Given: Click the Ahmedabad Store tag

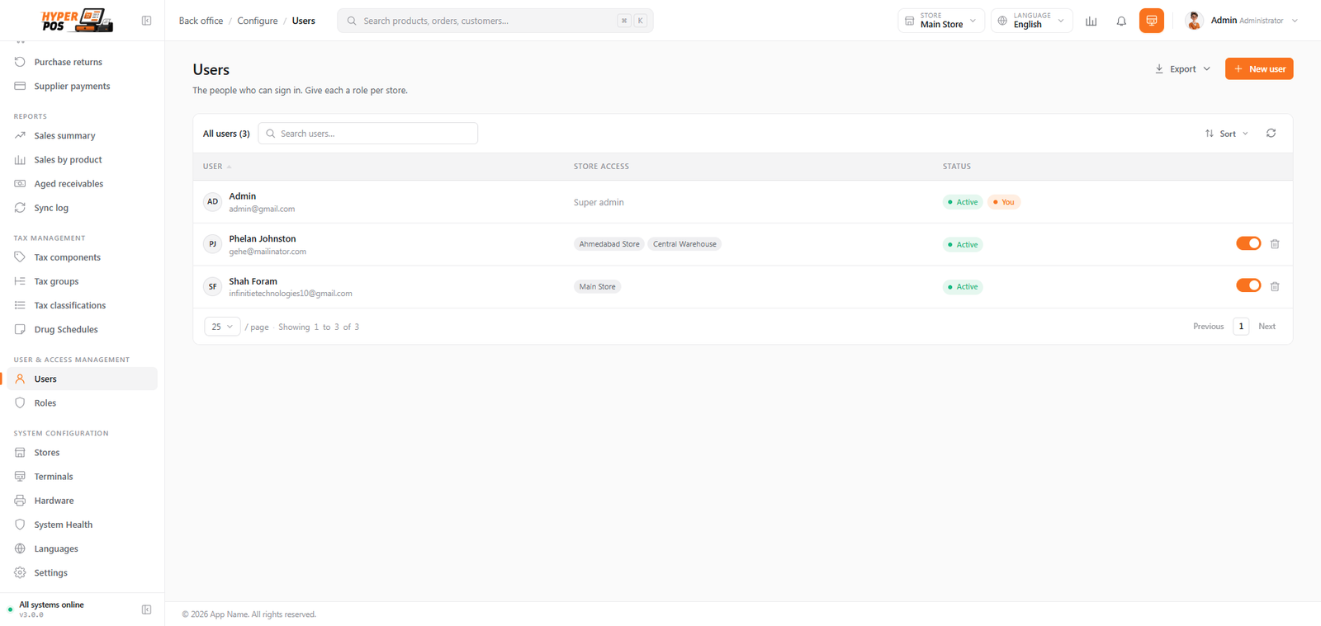Looking at the screenshot, I should (x=609, y=244).
